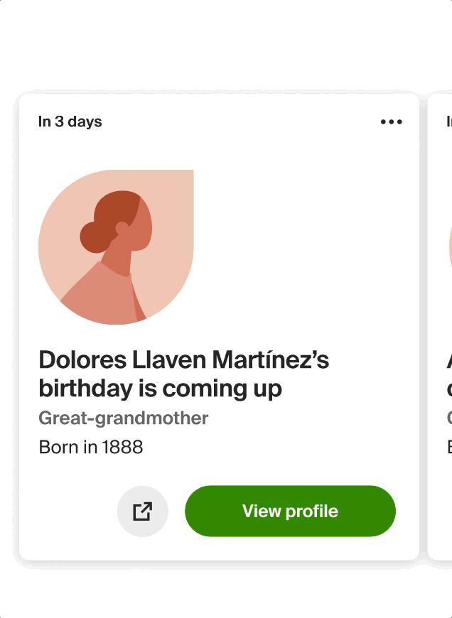Click the next card's partial avatar sliver
This screenshot has width=452, height=618.
(x=451, y=247)
